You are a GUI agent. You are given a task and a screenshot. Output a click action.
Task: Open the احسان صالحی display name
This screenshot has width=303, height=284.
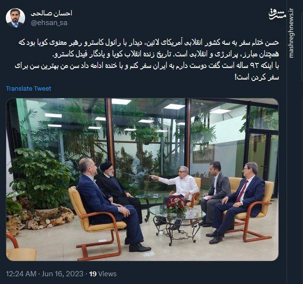click(x=52, y=13)
